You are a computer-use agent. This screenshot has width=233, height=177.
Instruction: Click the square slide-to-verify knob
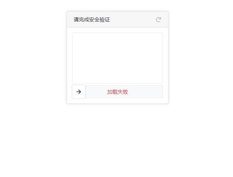tap(79, 92)
